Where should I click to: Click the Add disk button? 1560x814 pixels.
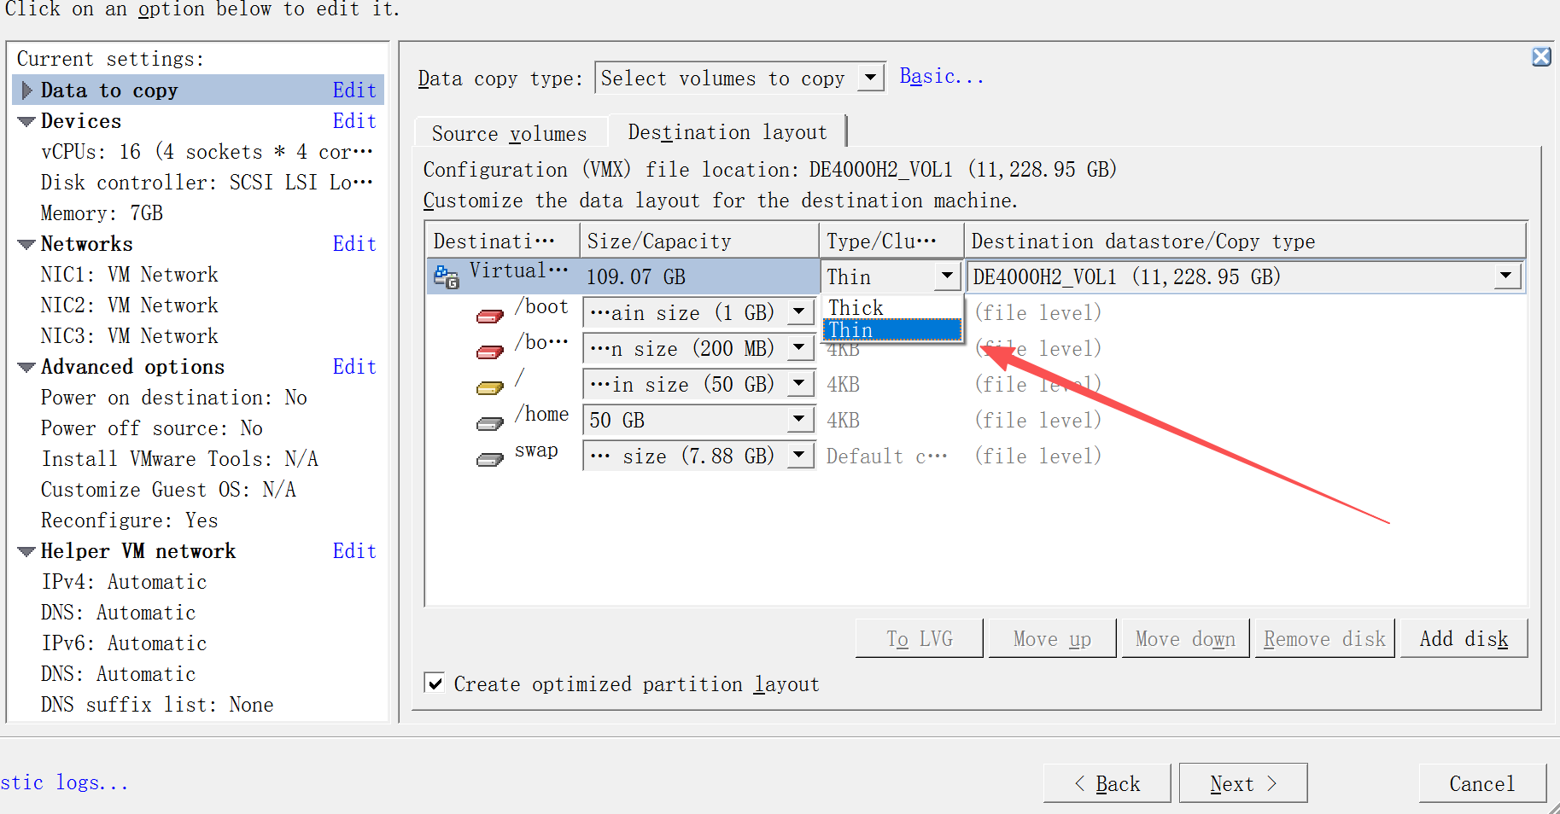[x=1464, y=639]
